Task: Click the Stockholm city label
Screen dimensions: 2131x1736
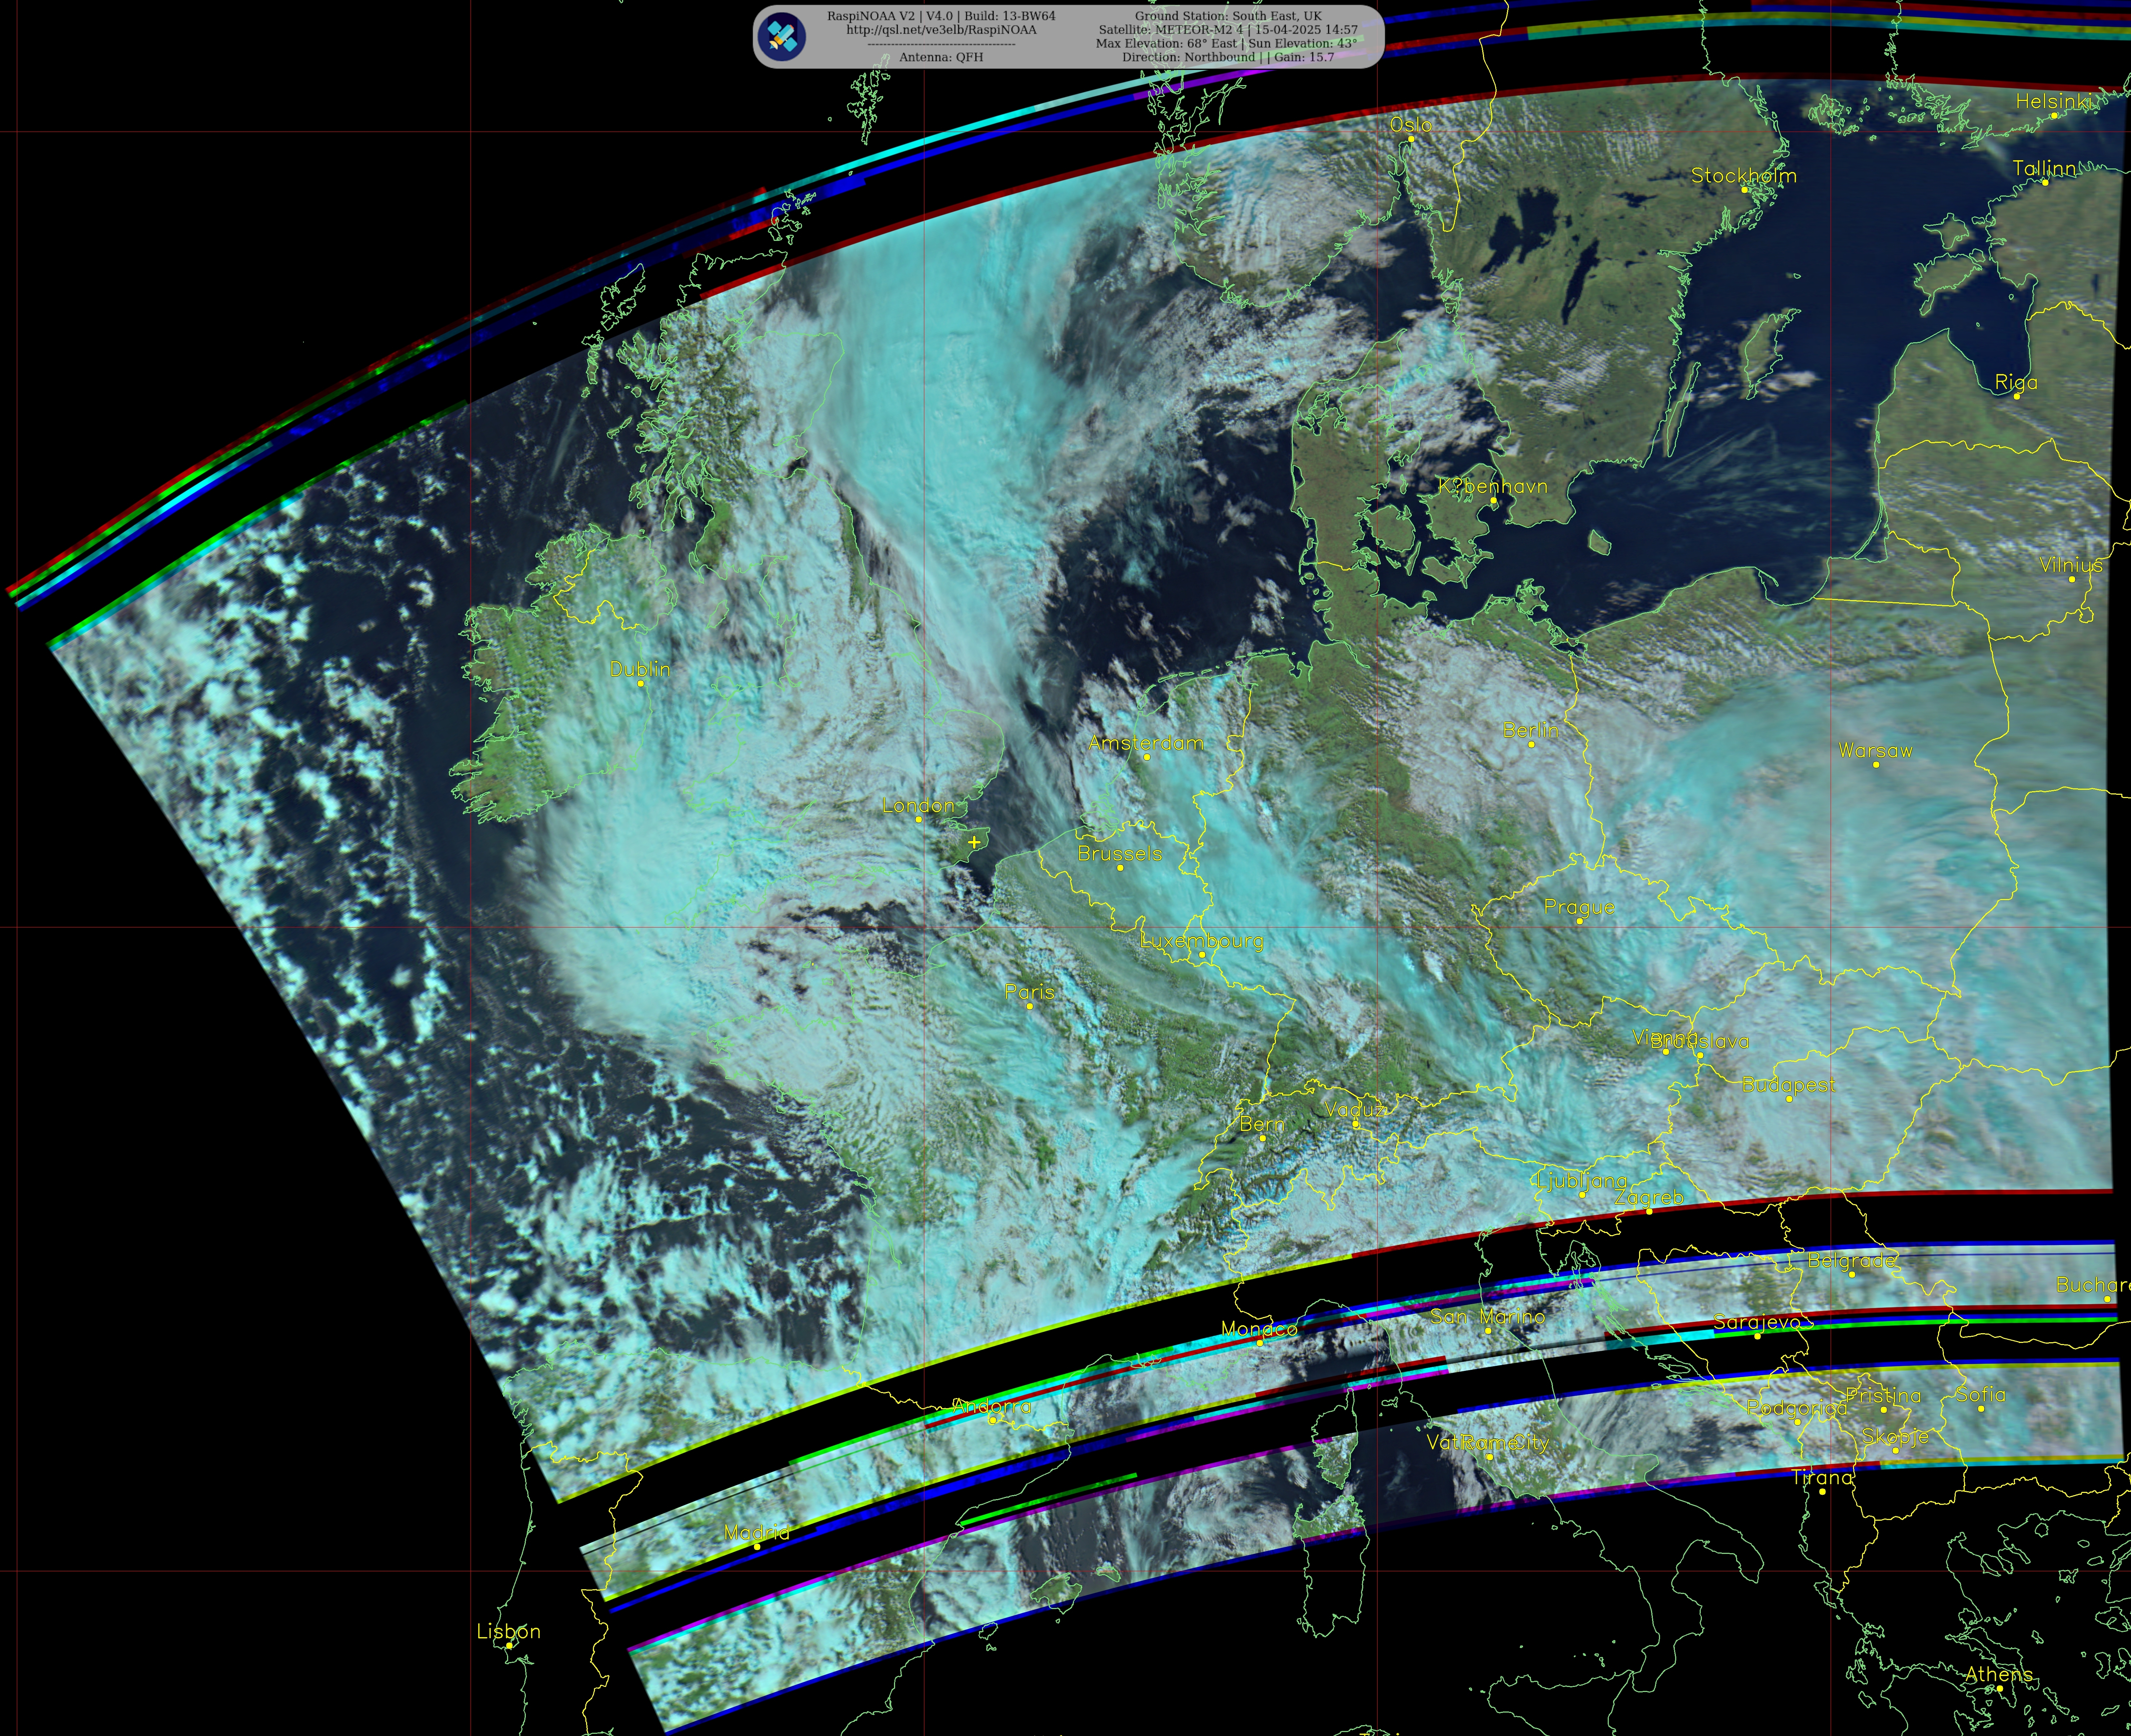Action: [1744, 176]
